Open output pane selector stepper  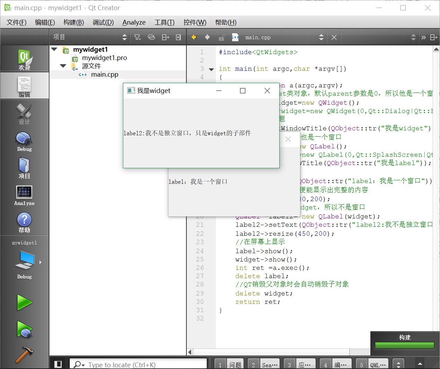coord(398,364)
